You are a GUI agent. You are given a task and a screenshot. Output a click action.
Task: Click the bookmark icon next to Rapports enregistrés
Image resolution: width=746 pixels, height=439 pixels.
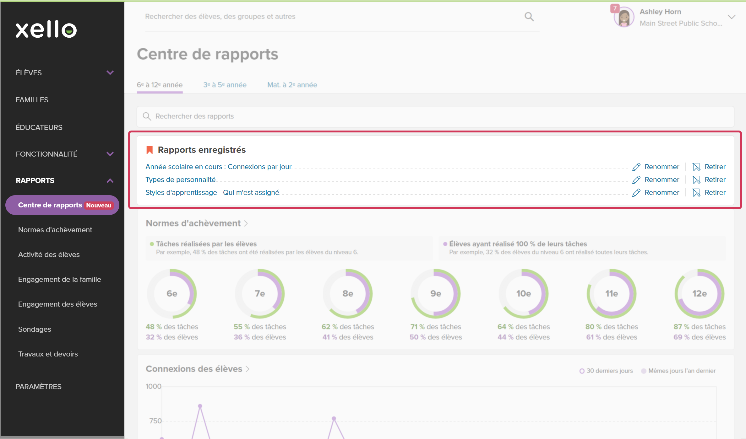coord(150,150)
